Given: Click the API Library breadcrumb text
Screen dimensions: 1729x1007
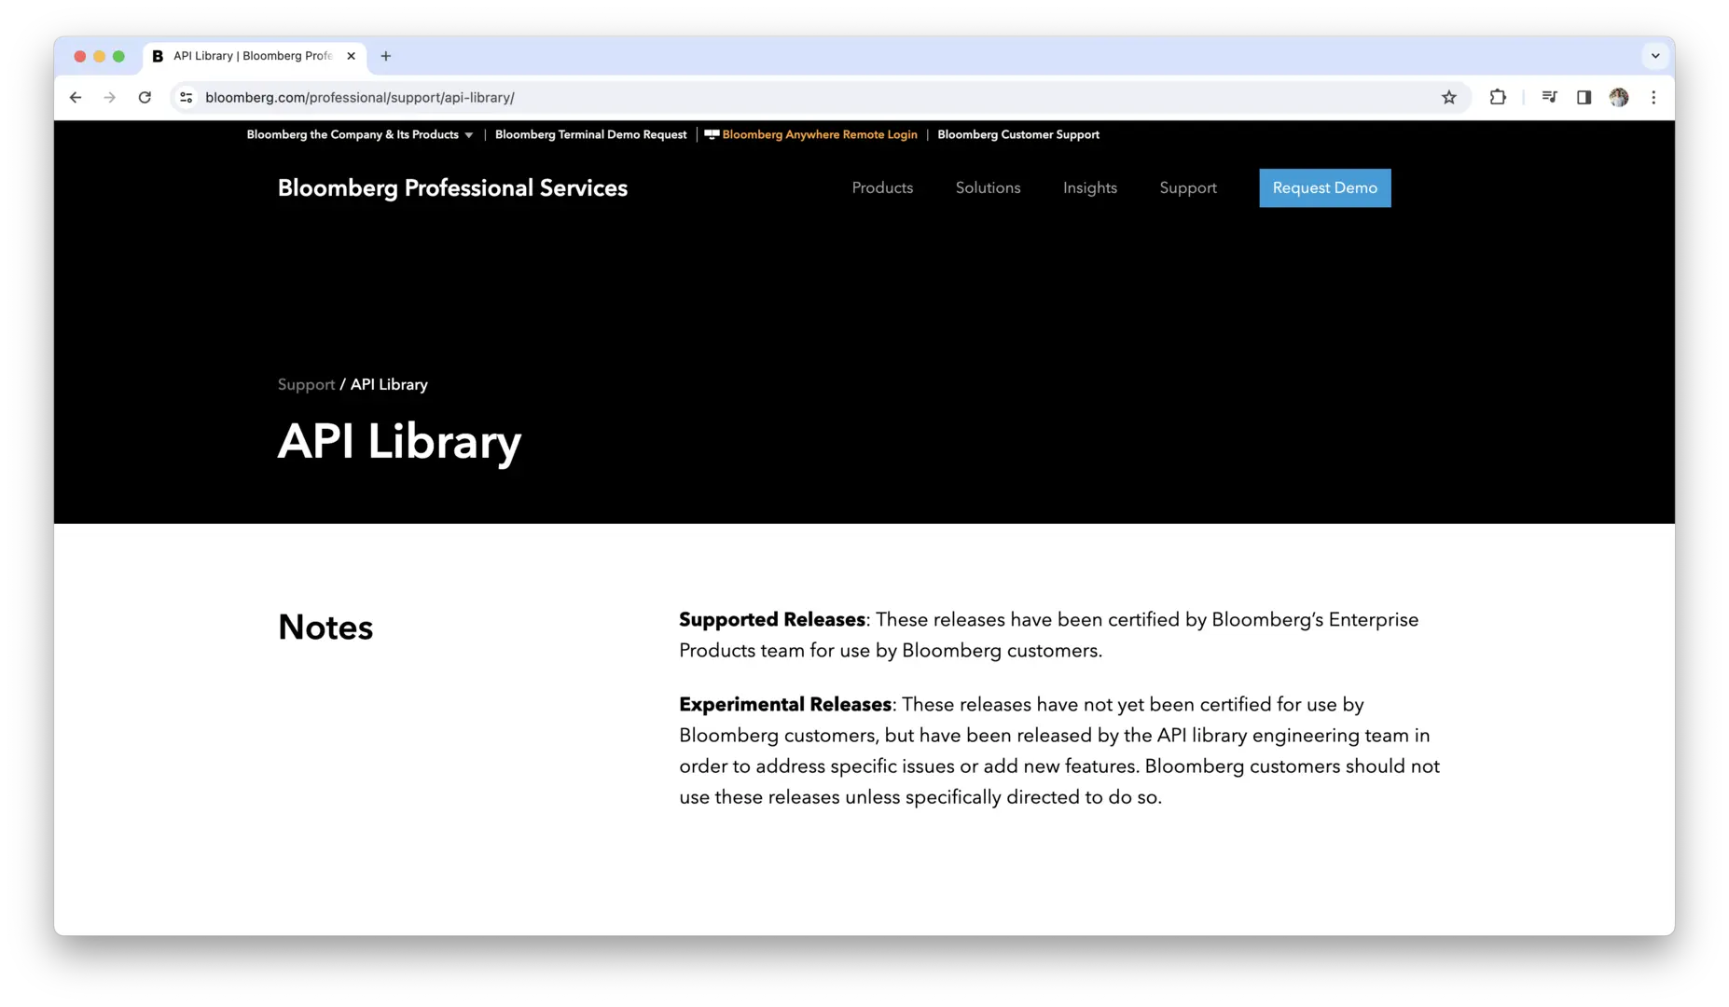Looking at the screenshot, I should (x=389, y=384).
